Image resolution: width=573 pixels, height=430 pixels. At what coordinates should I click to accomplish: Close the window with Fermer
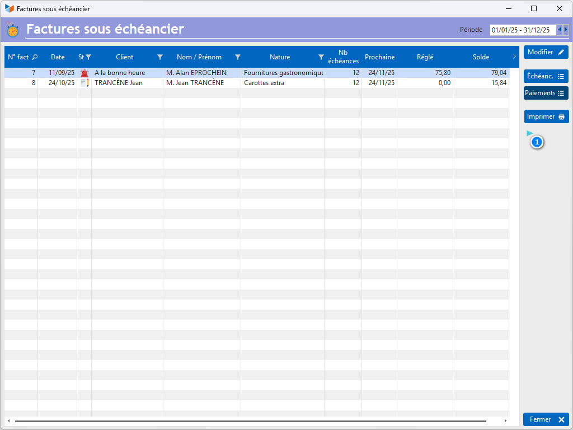[546, 419]
